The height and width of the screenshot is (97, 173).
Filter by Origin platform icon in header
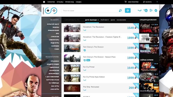(x=156, y=11)
